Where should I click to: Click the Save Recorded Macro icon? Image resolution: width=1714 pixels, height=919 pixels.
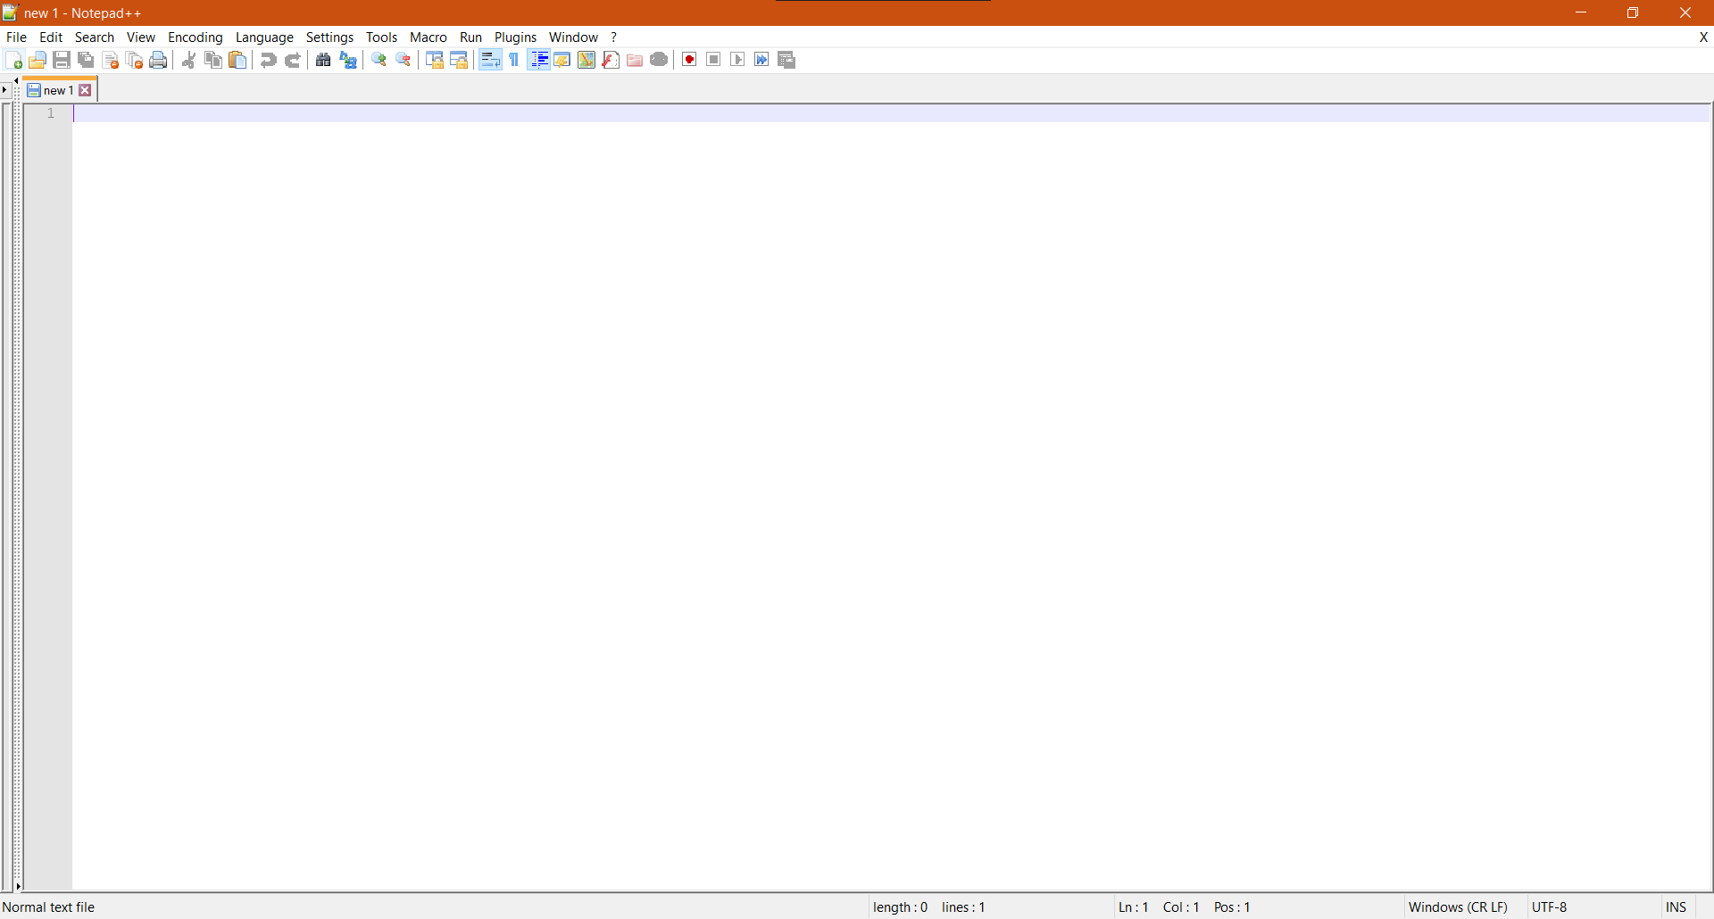pyautogui.click(x=786, y=60)
